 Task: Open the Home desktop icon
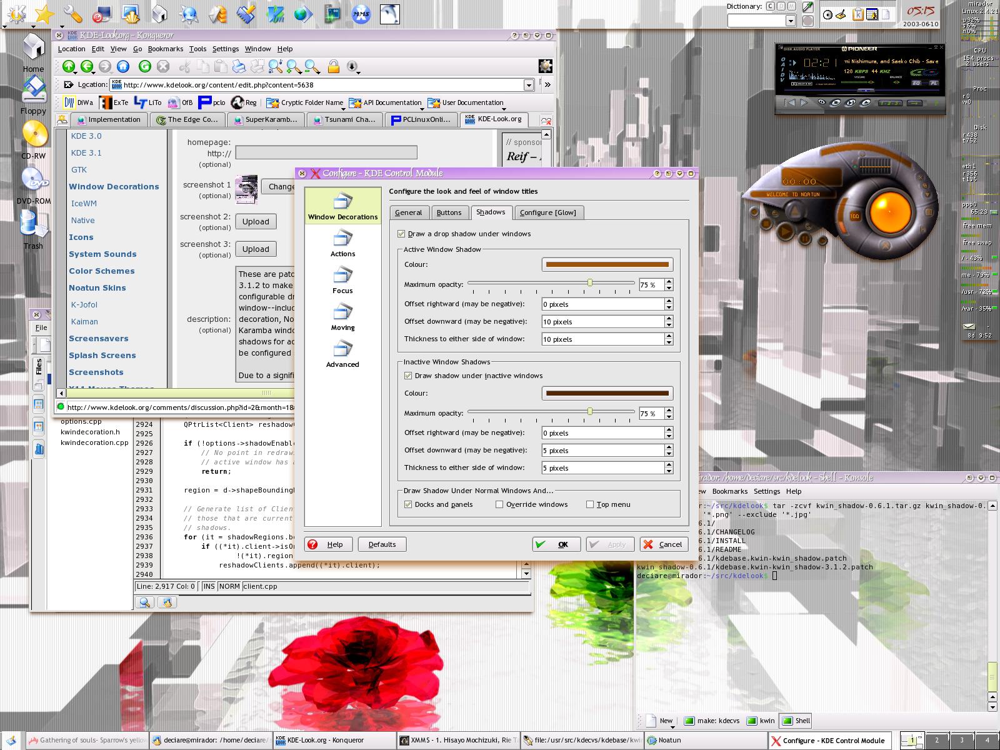click(33, 52)
